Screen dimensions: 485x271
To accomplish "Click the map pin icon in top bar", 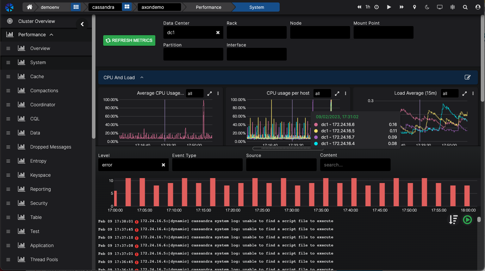I will 415,7.
